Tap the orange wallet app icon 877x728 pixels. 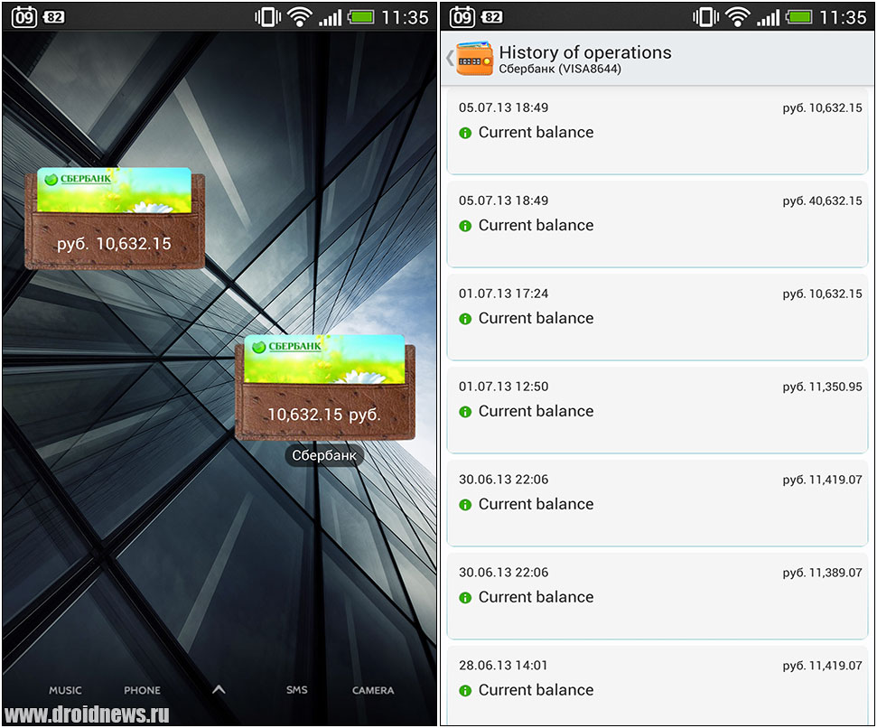point(474,58)
